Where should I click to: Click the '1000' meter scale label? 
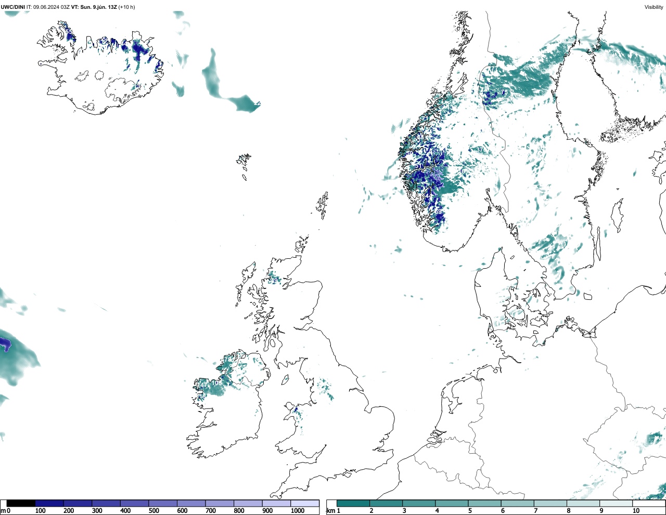click(298, 511)
